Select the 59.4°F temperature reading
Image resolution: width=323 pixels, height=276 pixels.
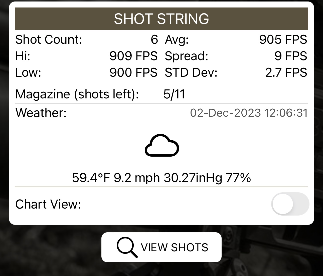pyautogui.click(x=91, y=178)
